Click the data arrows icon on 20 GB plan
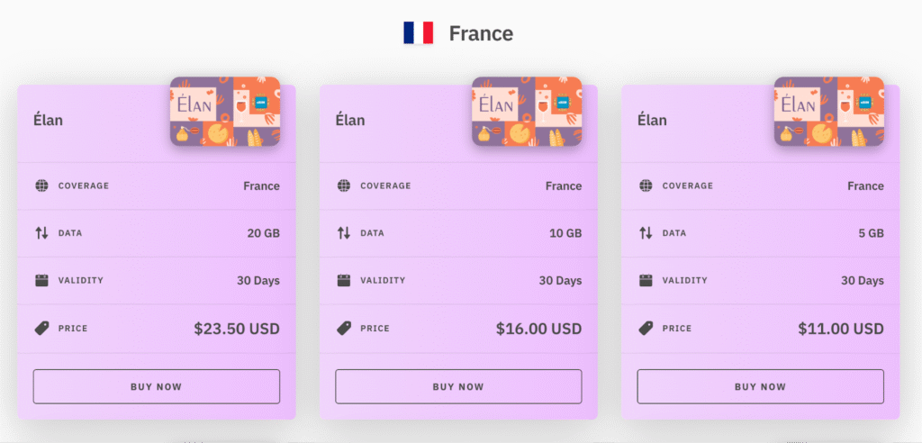Viewport: 922px width, 443px height. (41, 233)
